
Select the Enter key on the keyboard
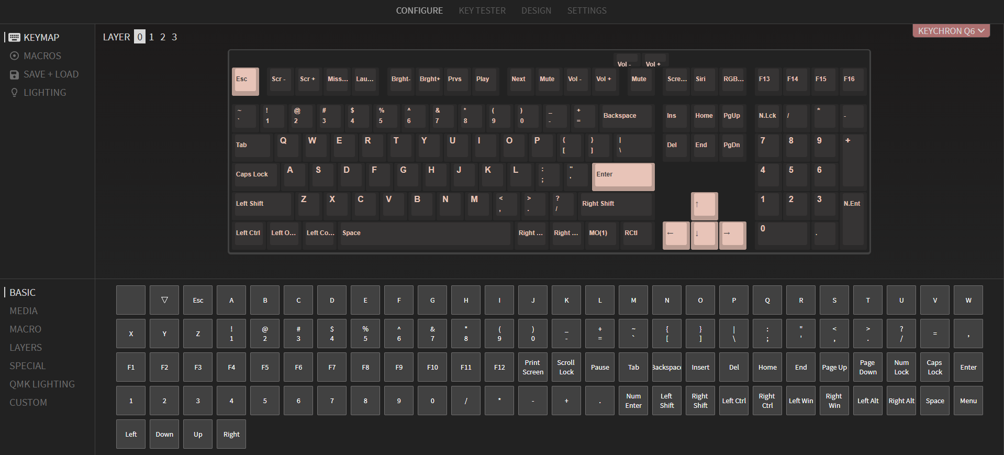point(623,176)
